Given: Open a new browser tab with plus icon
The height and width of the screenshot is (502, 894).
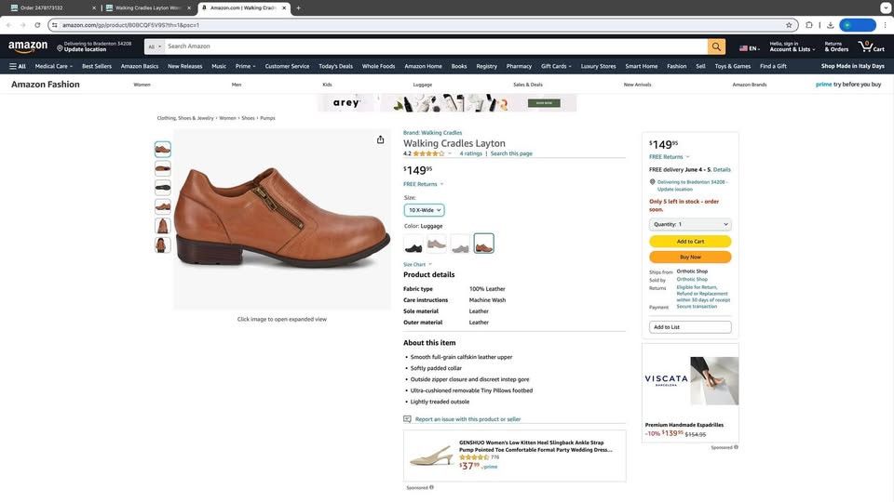Looking at the screenshot, I should pyautogui.click(x=298, y=8).
